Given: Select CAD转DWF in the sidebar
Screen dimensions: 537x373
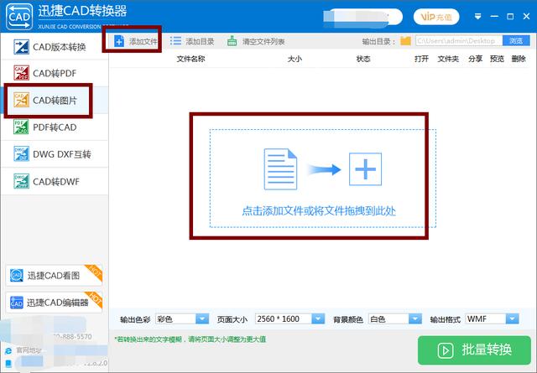Looking at the screenshot, I should pos(55,181).
